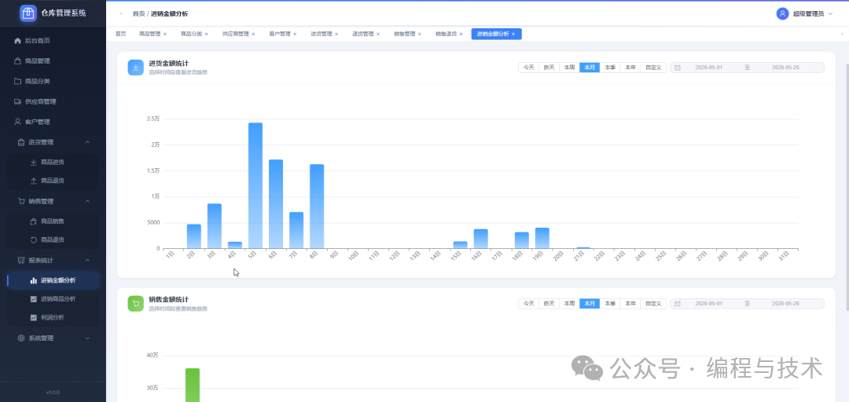
Task: Switch to the 进货管理 tab
Action: (321, 34)
